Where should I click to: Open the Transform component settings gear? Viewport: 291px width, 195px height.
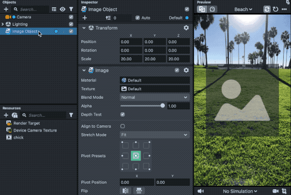click(186, 28)
